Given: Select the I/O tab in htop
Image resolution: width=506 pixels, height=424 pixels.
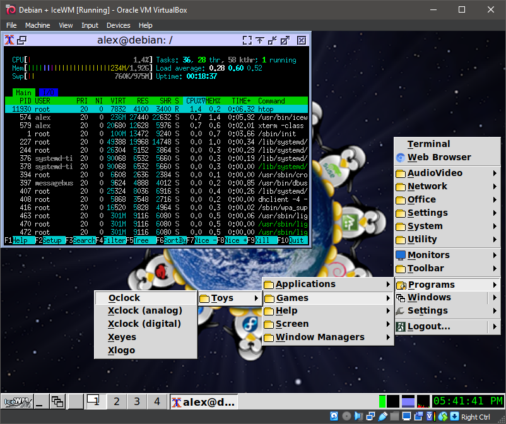Looking at the screenshot, I should [x=48, y=92].
